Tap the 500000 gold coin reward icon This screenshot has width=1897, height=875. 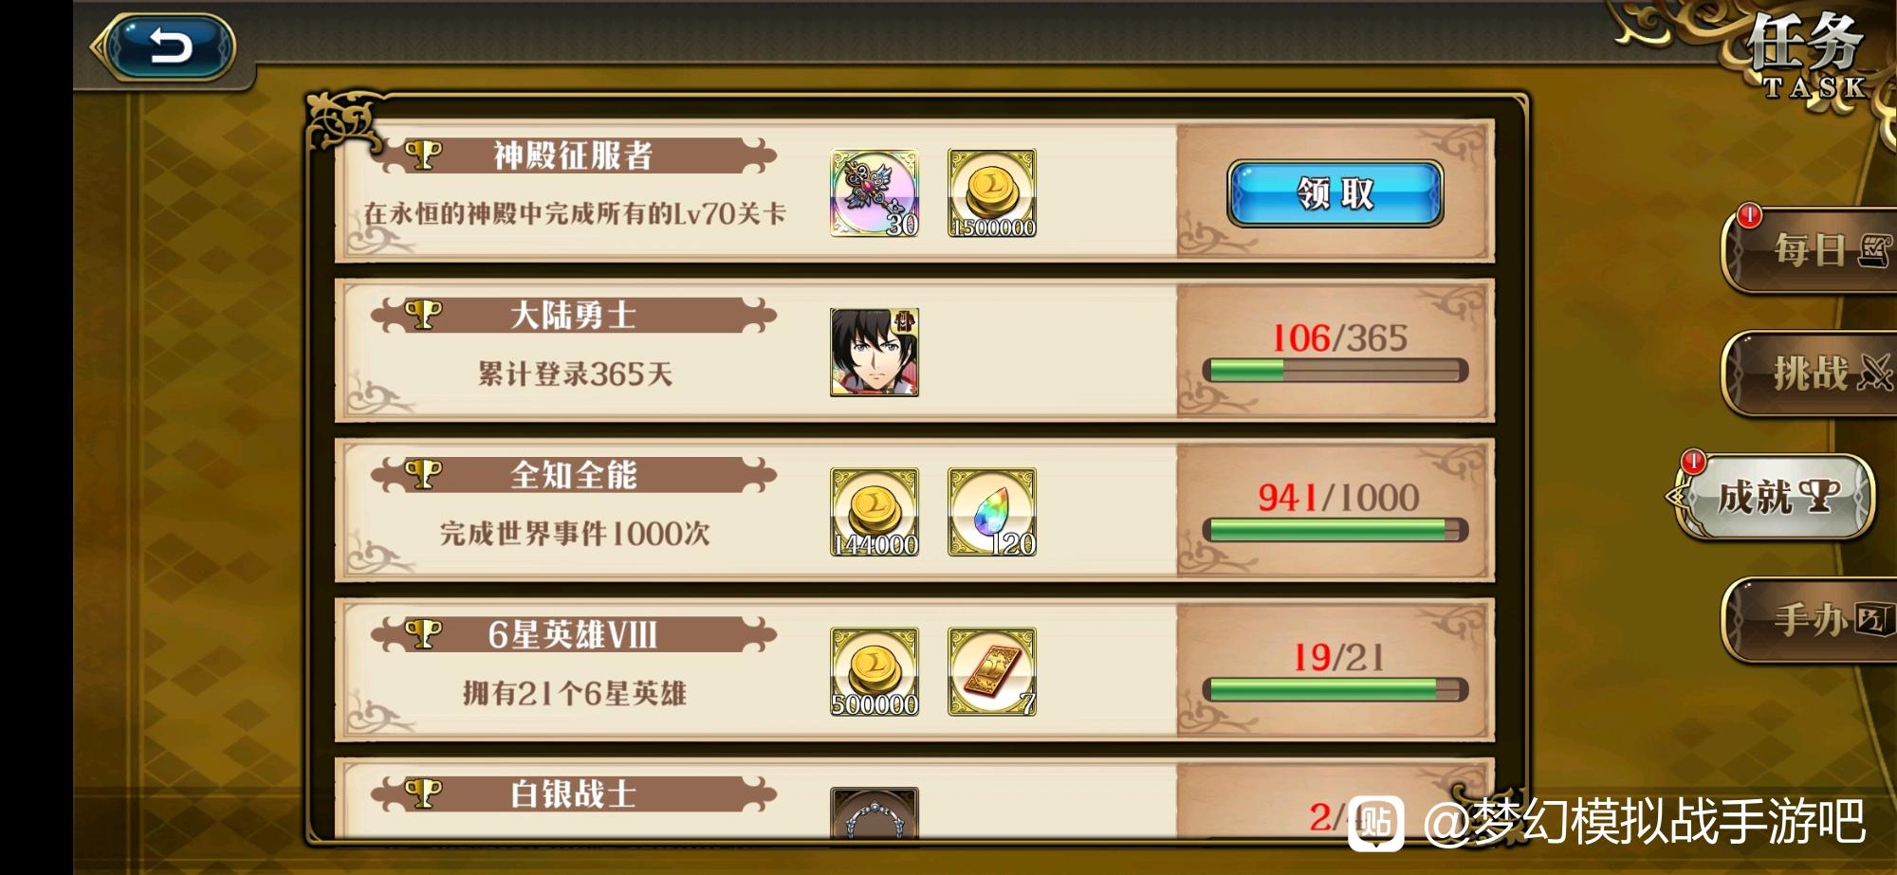[x=875, y=671]
